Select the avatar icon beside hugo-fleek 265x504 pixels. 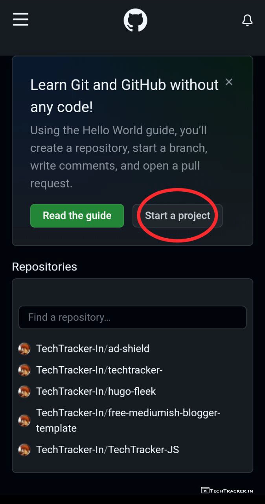[x=24, y=391]
